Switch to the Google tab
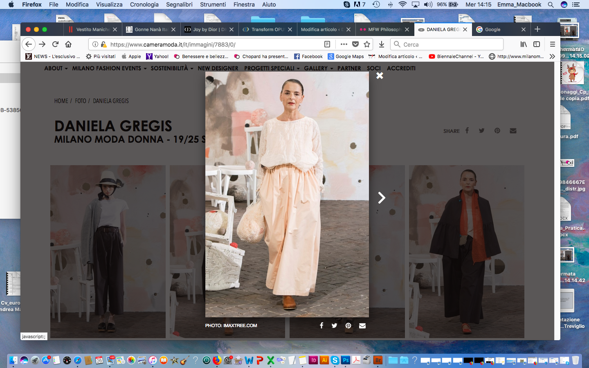 click(501, 29)
